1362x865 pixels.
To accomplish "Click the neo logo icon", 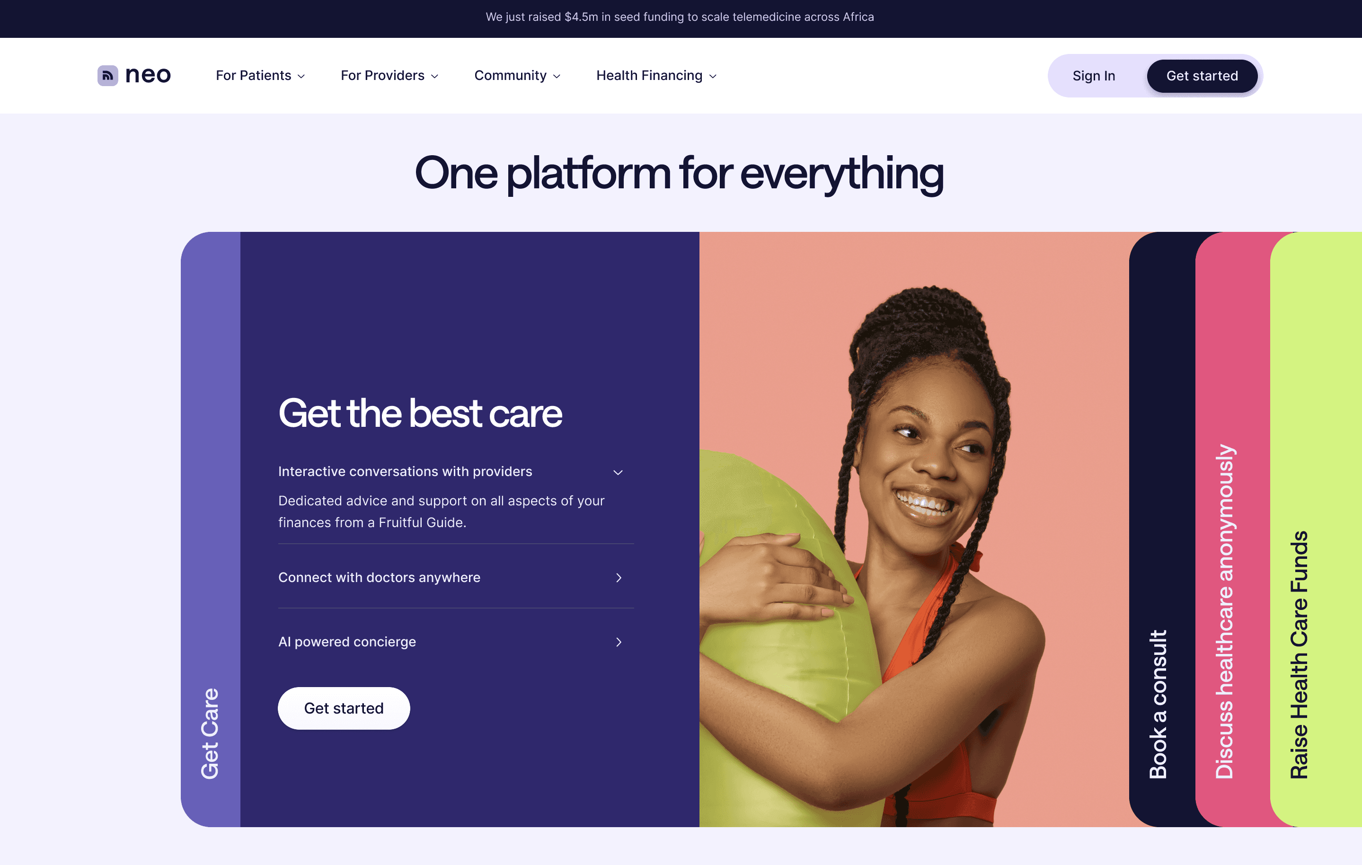I will pyautogui.click(x=107, y=75).
